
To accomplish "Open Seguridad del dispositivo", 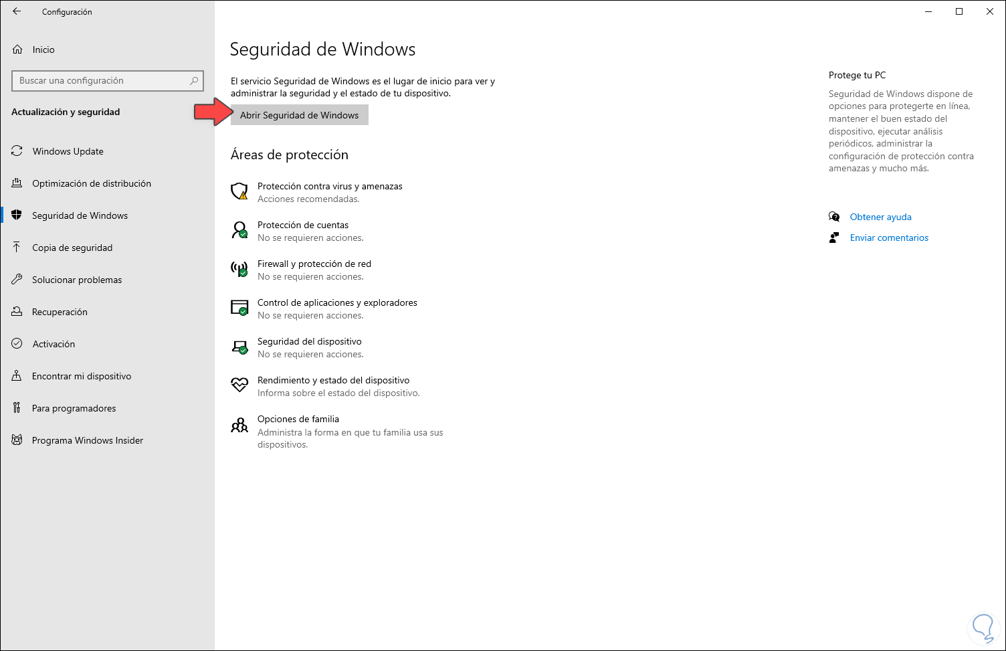I will [310, 341].
